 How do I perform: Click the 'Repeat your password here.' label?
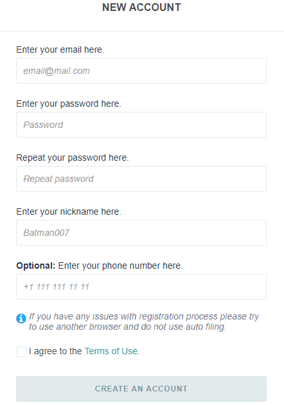coord(73,157)
